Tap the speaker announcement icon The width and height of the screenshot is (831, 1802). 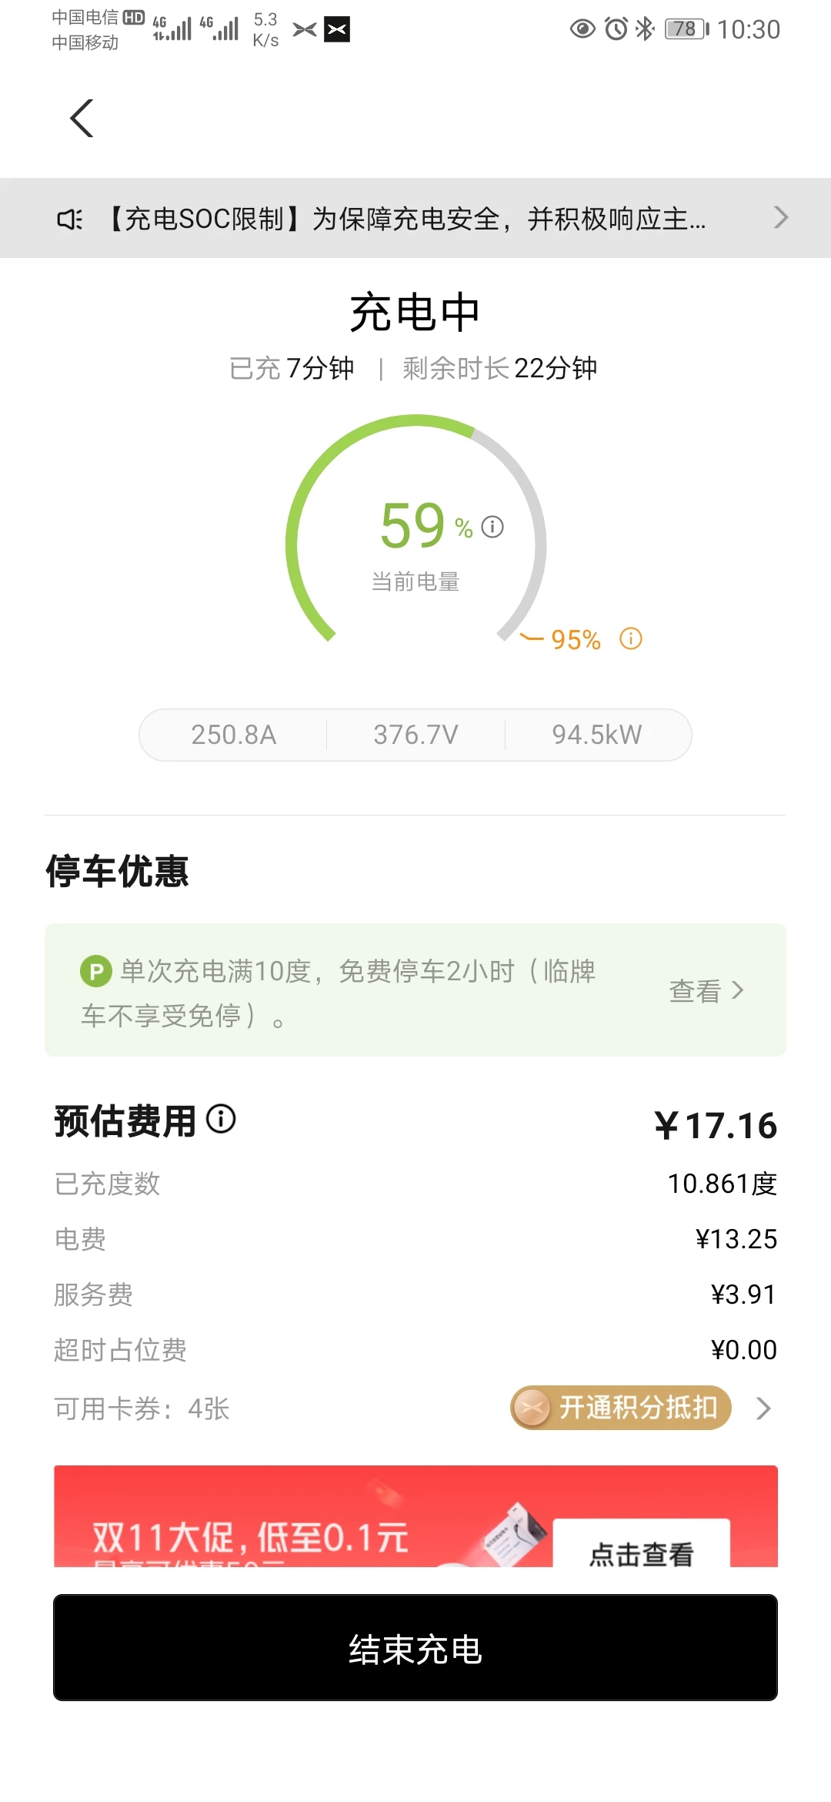[x=70, y=219]
